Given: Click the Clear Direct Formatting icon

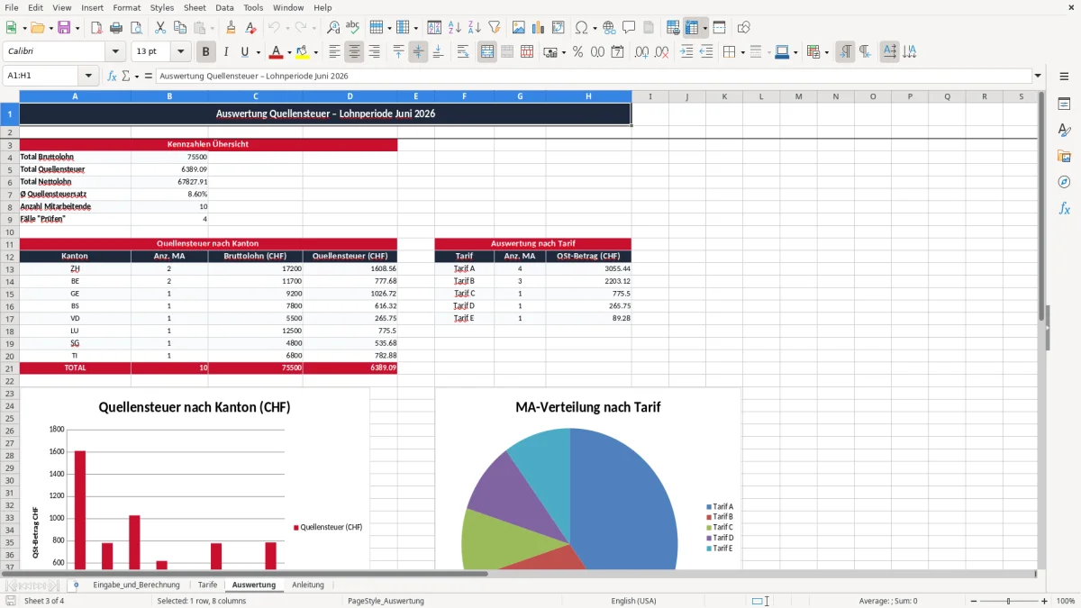Looking at the screenshot, I should pyautogui.click(x=250, y=28).
